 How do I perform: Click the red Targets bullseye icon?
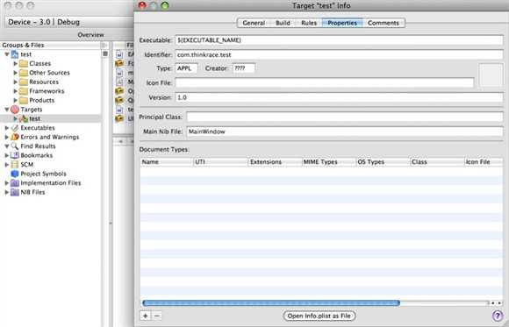click(15, 110)
